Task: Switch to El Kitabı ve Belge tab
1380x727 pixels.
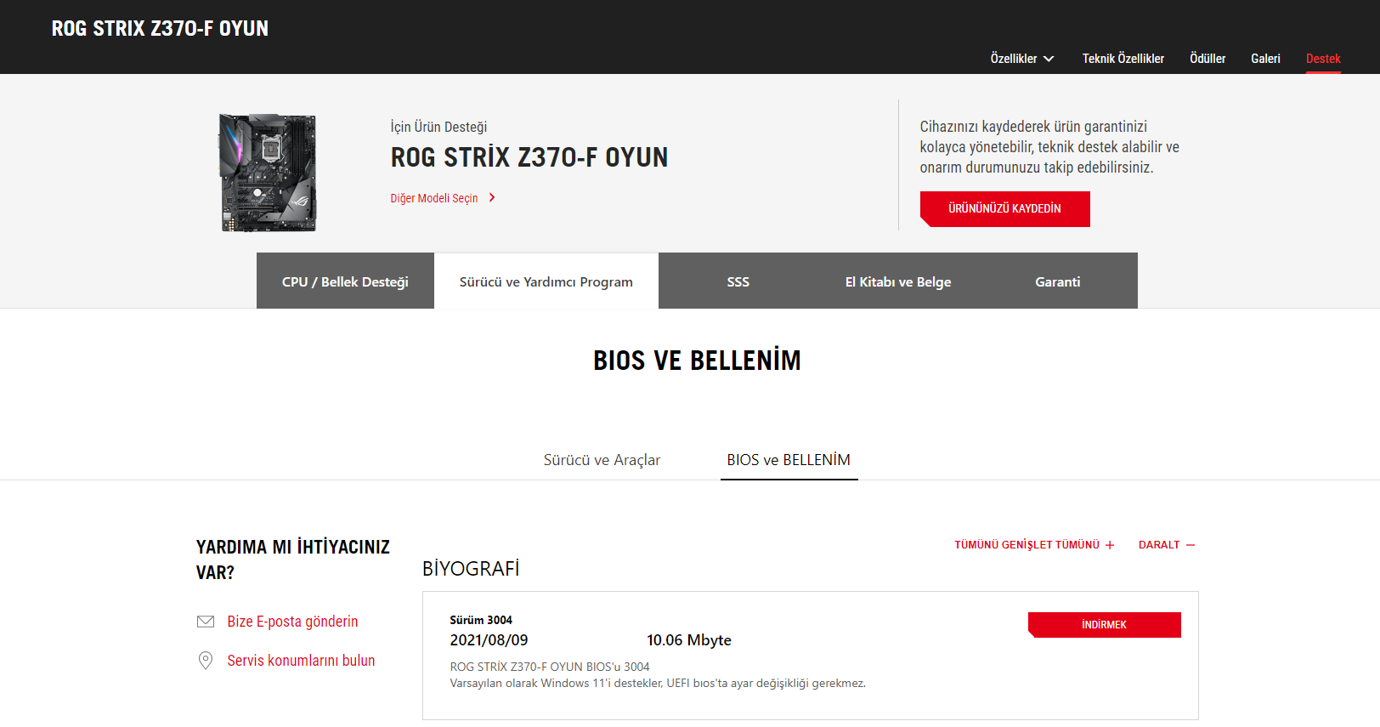Action: point(898,281)
